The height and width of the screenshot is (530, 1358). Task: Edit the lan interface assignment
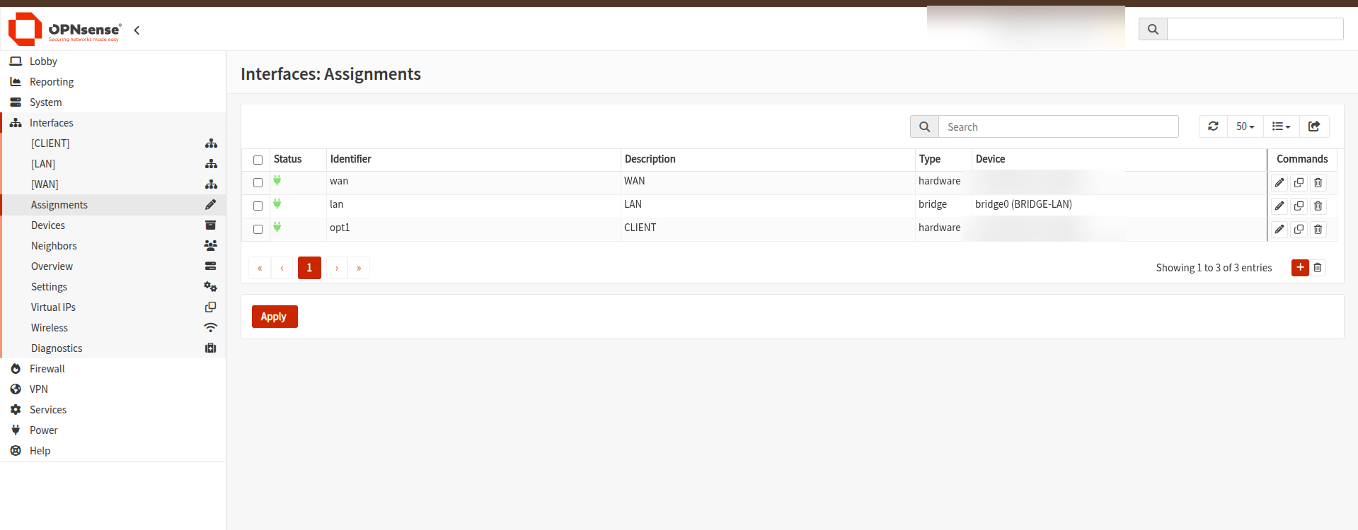coord(1279,206)
